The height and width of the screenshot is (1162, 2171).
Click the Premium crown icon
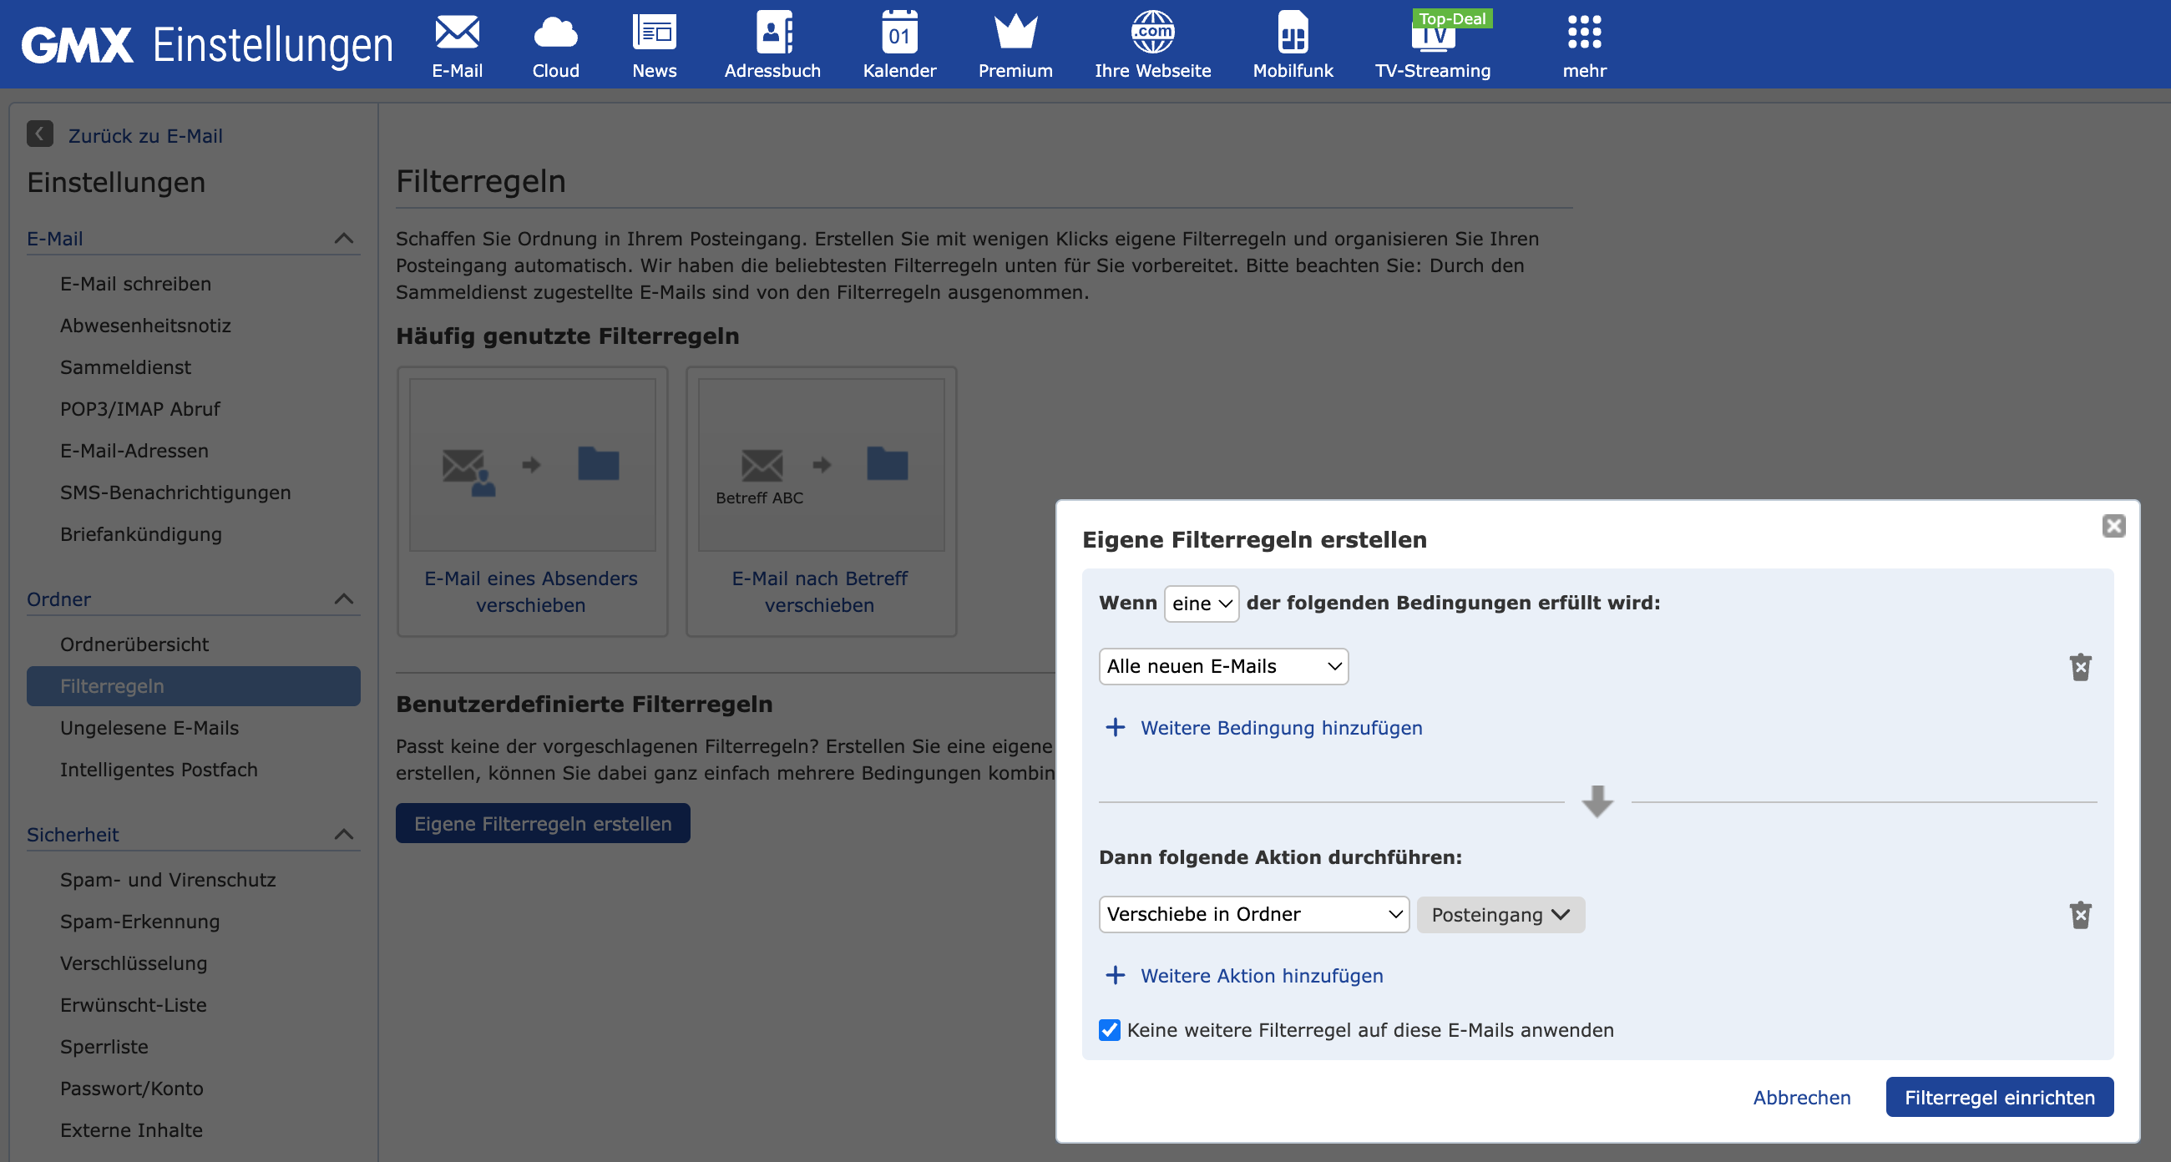pos(1015,33)
